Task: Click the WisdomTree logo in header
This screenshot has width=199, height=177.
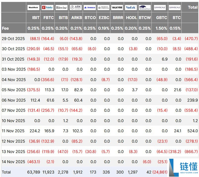Action: [x=145, y=7]
